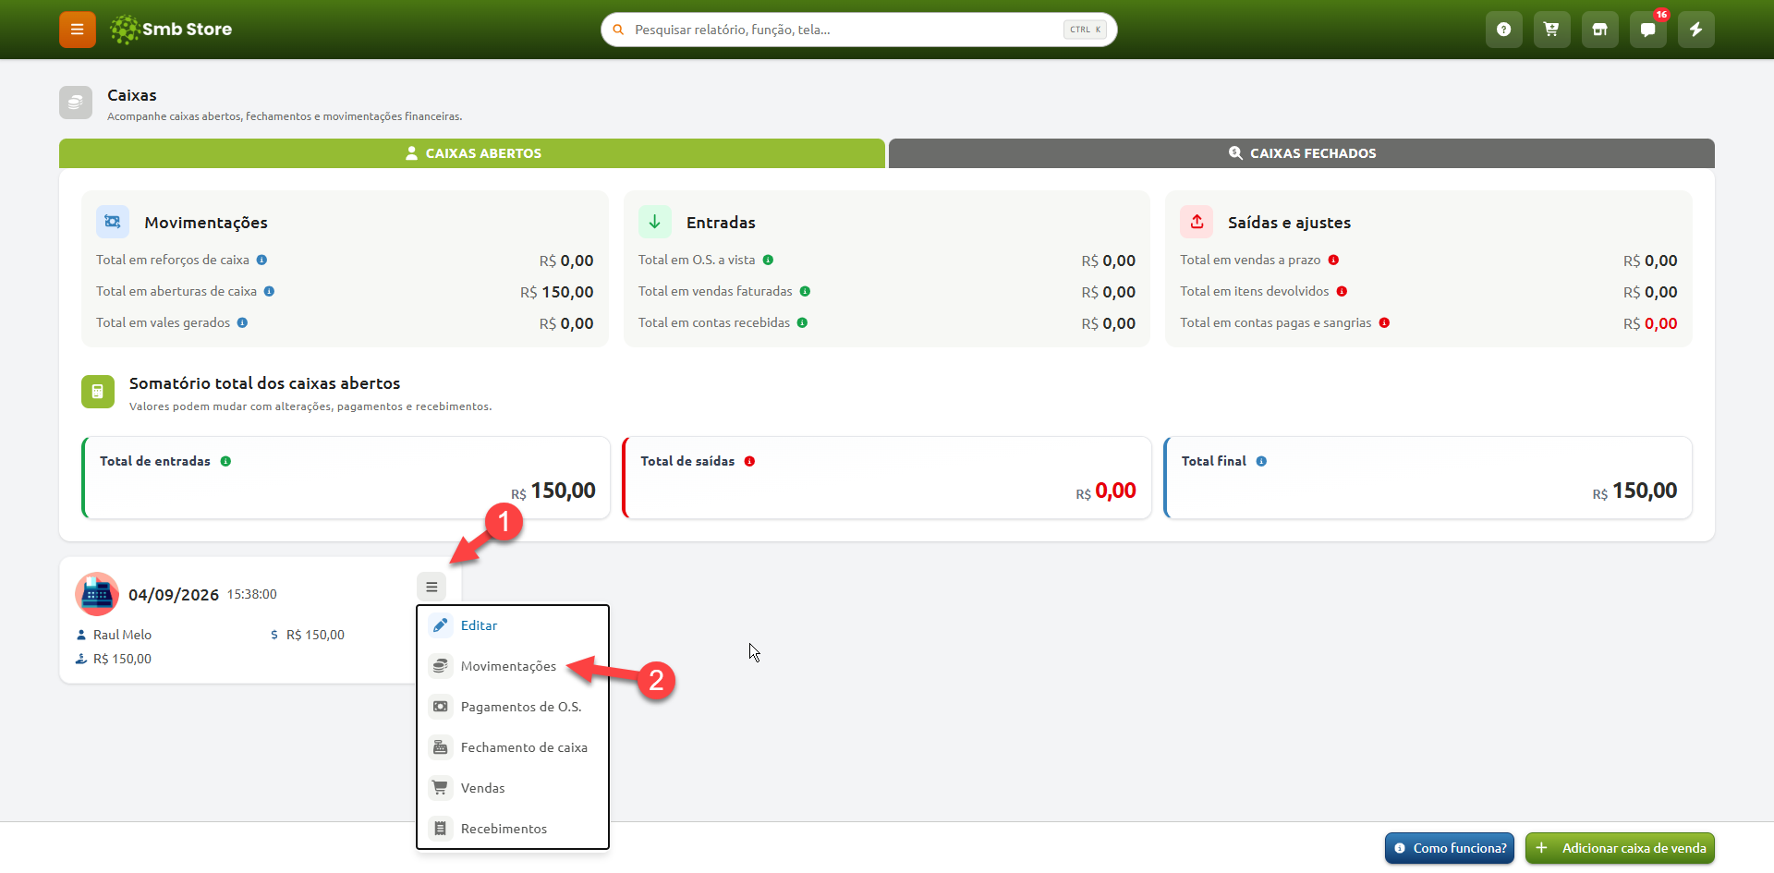1774x873 pixels.
Task: Click info icon beside Total de saídas
Action: tap(750, 462)
